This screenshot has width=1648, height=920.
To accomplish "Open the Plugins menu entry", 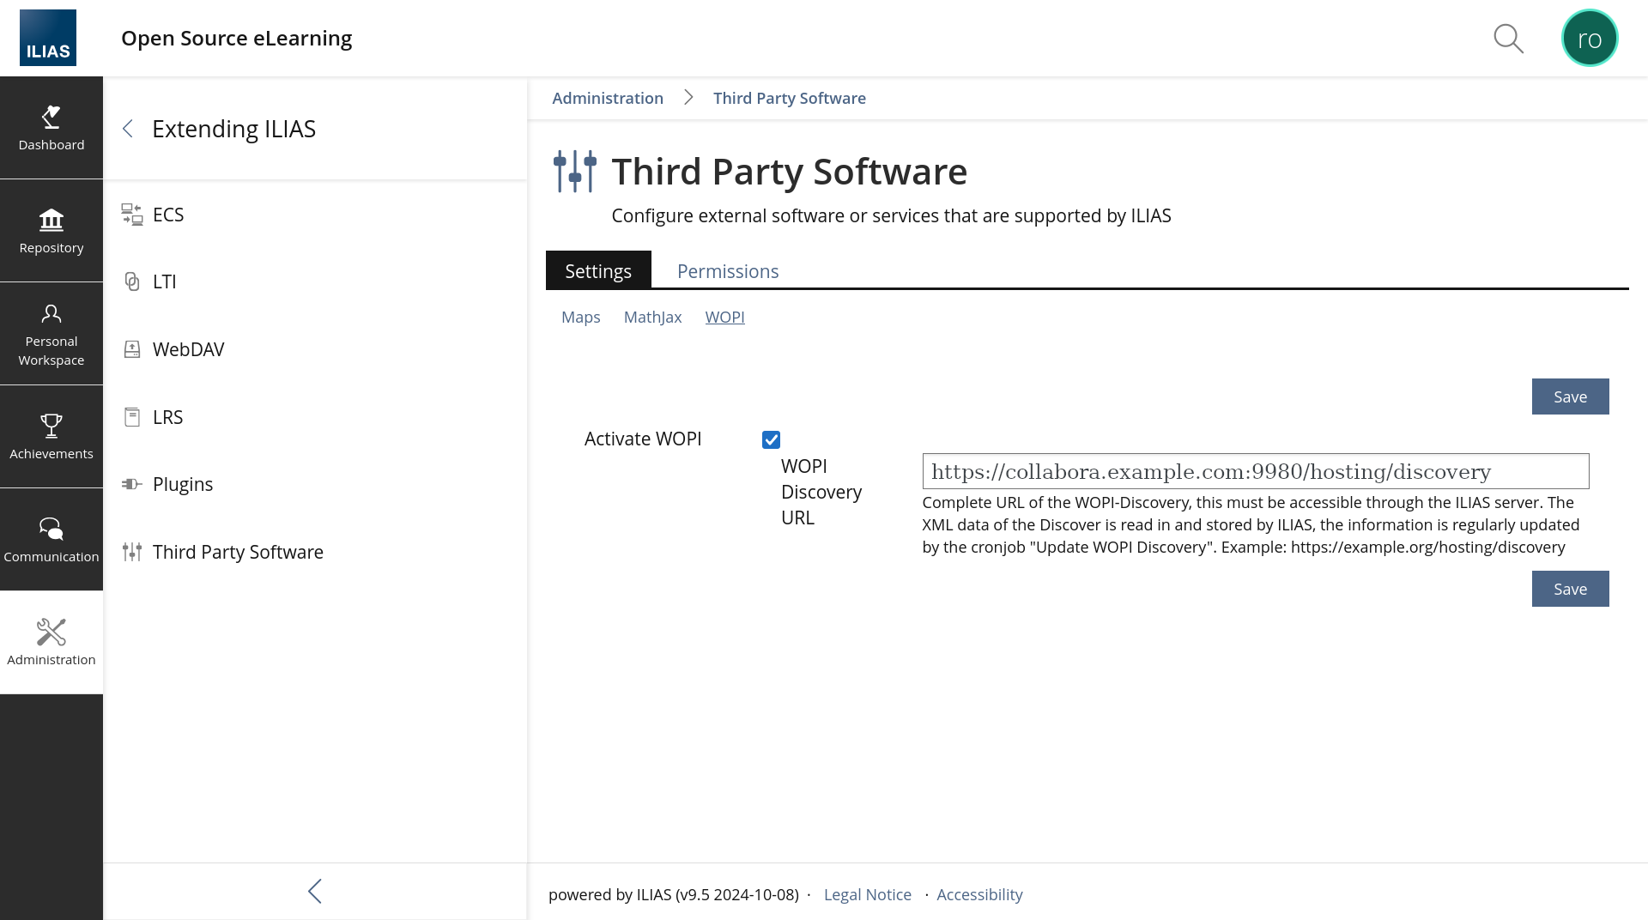I will 182,484.
